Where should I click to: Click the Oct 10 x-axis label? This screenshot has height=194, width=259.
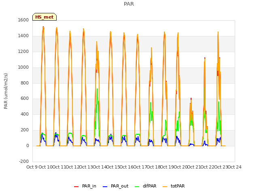(45, 167)
